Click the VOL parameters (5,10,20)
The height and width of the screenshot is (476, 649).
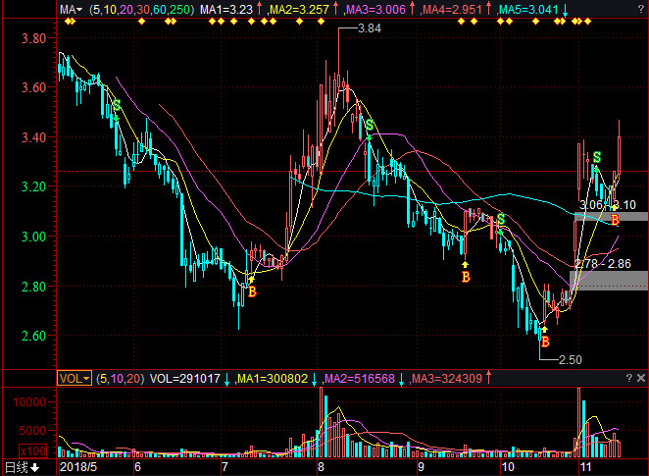pos(119,378)
